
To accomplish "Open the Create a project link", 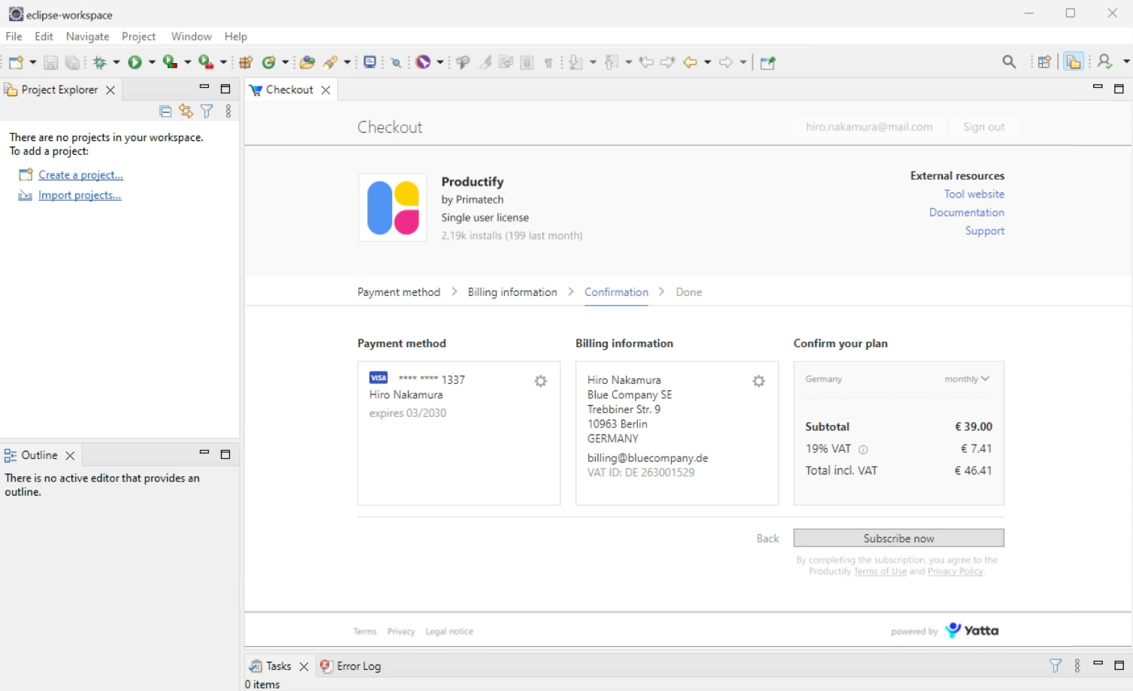I will (x=80, y=175).
